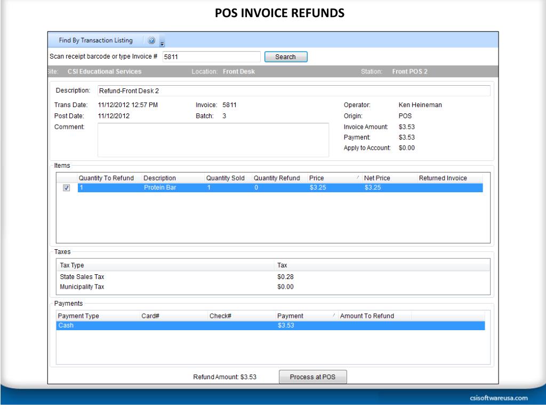This screenshot has height=409, width=546.
Task: Click the Refund Amount: $3.53 text
Action: (224, 377)
